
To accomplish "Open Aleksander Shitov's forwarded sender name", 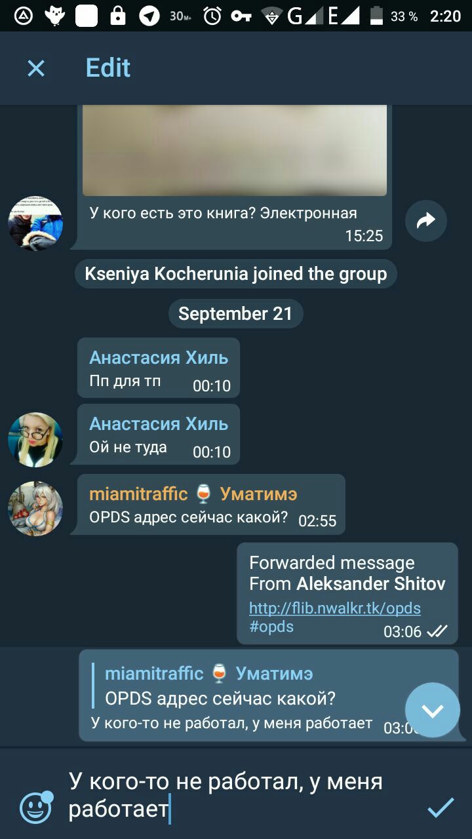I will (x=371, y=583).
